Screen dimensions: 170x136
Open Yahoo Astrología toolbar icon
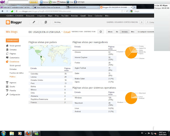coord(75,2)
